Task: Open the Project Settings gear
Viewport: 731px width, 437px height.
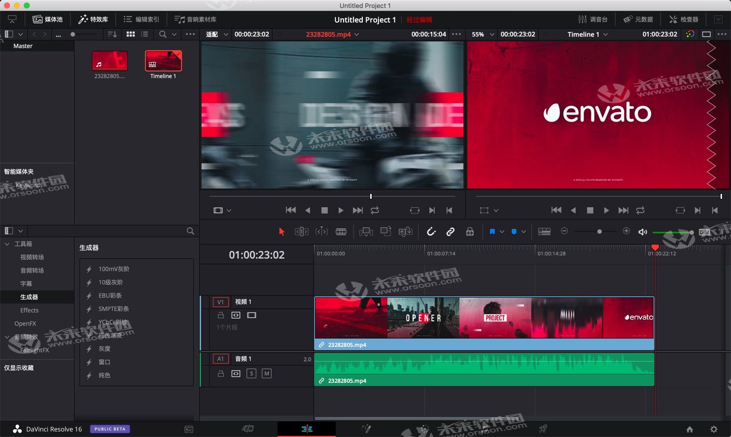Action: 713,429
